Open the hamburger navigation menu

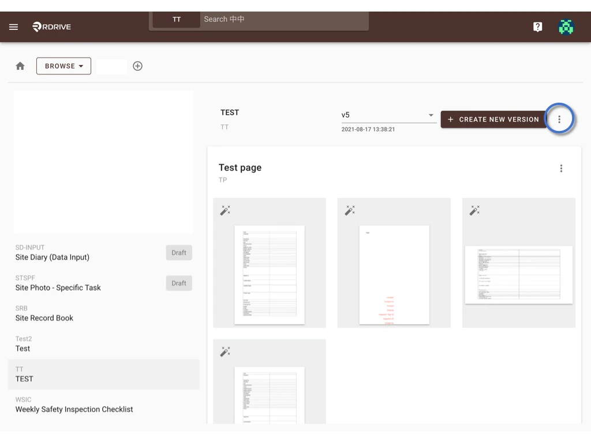(14, 27)
